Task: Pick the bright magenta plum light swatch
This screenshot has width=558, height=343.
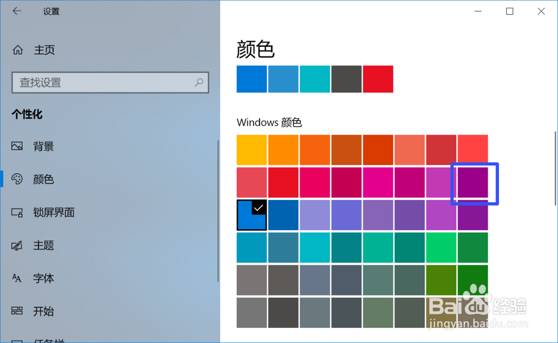Action: pyautogui.click(x=378, y=182)
